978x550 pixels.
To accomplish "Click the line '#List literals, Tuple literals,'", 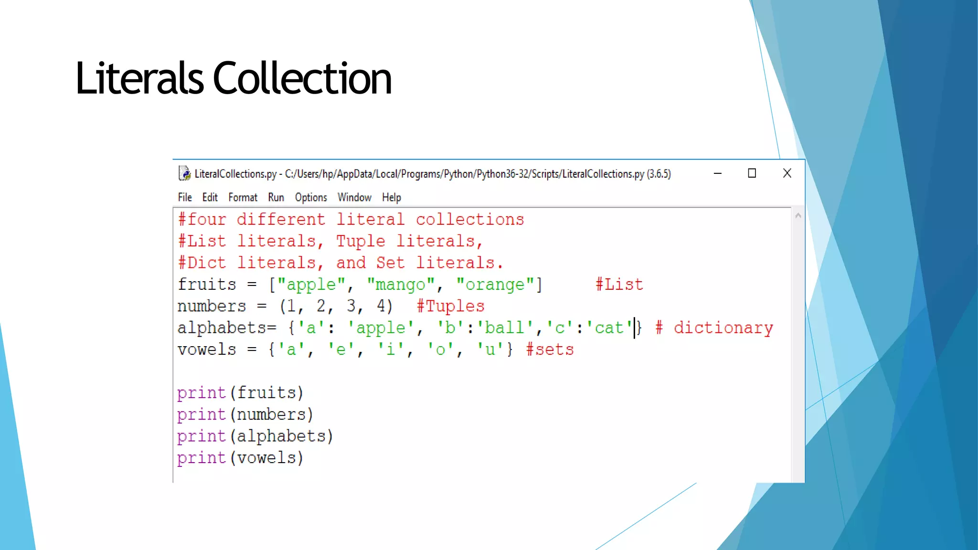I will (330, 241).
